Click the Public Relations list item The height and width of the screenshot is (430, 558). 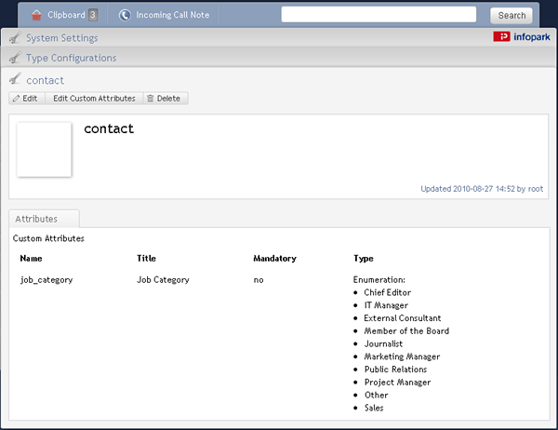[x=395, y=370]
